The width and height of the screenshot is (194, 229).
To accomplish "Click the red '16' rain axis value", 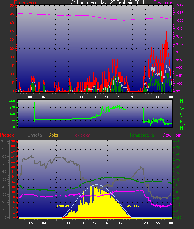I will [13, 177].
